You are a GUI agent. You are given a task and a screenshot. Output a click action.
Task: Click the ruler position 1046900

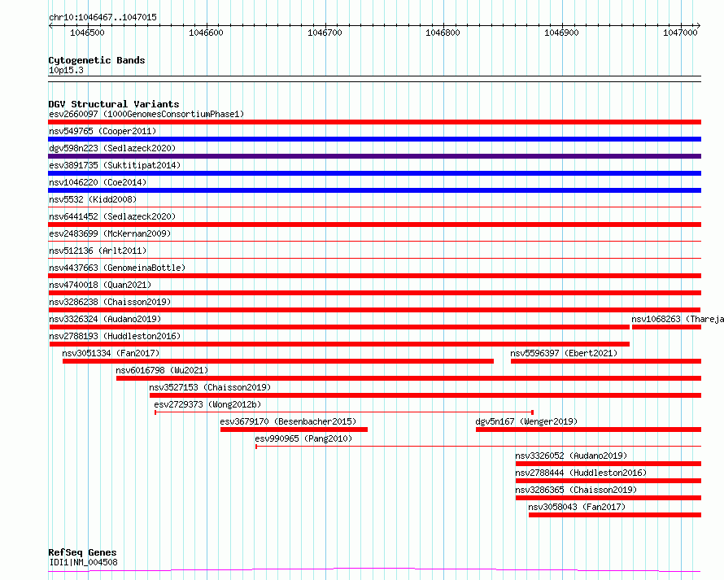(x=561, y=33)
